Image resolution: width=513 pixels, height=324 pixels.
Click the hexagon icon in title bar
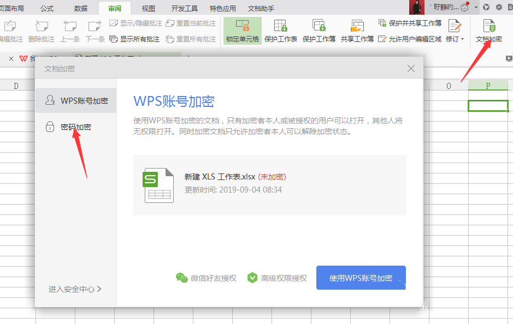[499, 7]
